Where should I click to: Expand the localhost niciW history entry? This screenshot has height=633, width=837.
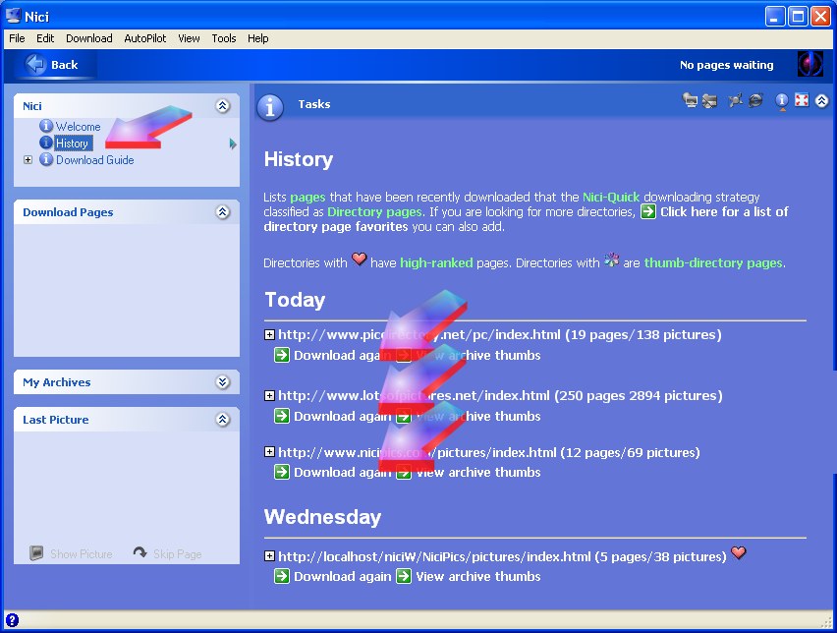tap(269, 556)
